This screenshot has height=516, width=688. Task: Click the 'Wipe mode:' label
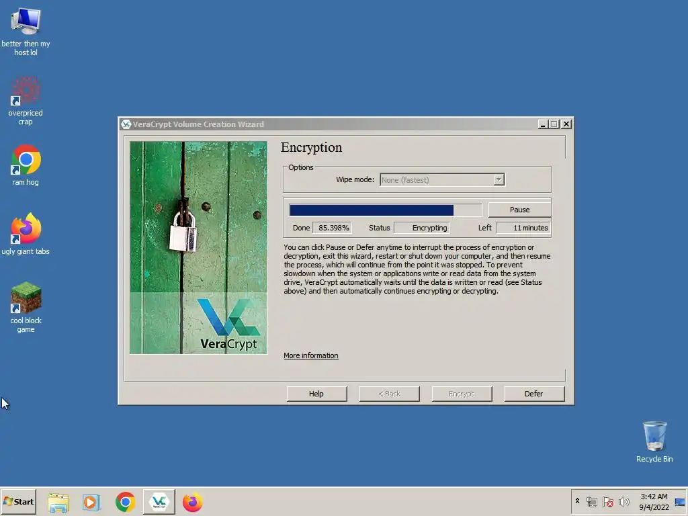pos(355,179)
